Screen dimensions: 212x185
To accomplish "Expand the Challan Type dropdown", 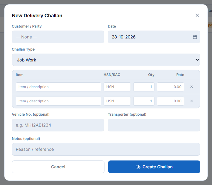I will 106,60.
